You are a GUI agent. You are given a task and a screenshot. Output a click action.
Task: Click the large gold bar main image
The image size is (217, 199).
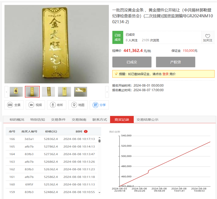click(x=57, y=44)
